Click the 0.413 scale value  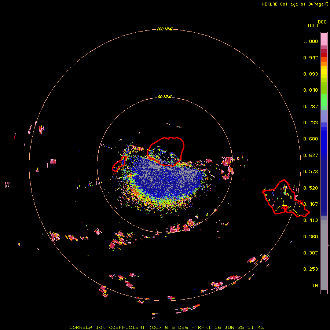[x=311, y=220]
